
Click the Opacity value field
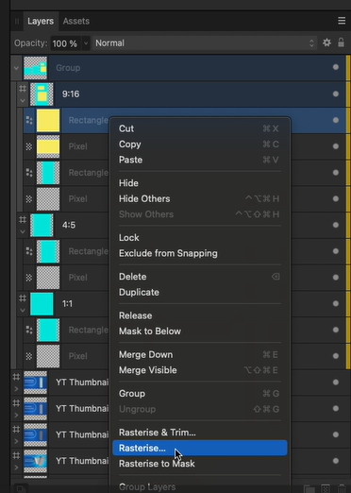66,43
